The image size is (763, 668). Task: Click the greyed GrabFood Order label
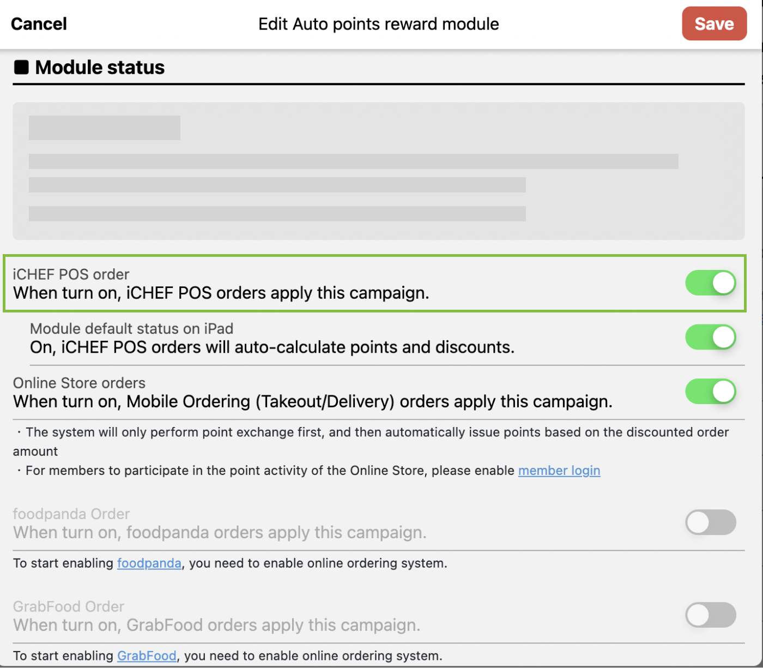[69, 606]
